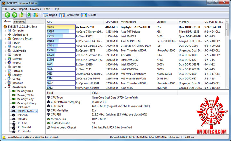The image size is (231, 141).
Task: Click the Up level arrow toolbar icon
Action: 21,15
